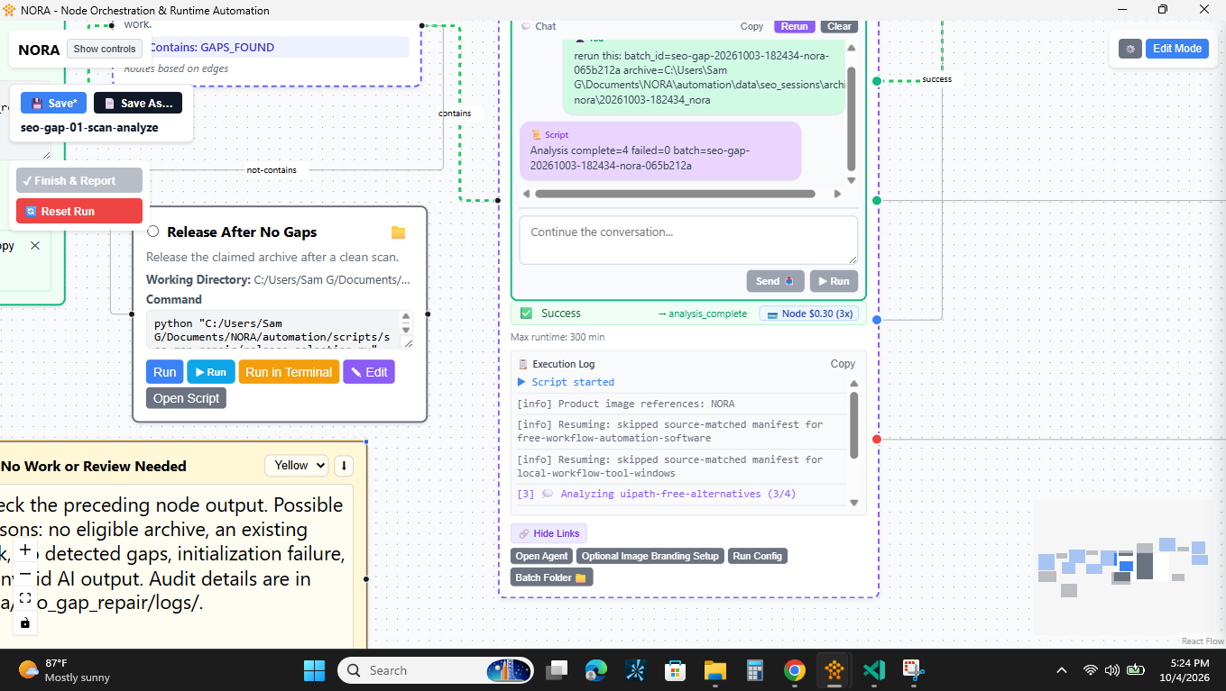This screenshot has height=691, width=1226.
Task: Click the Continue the conversation text box
Action: [688, 240]
